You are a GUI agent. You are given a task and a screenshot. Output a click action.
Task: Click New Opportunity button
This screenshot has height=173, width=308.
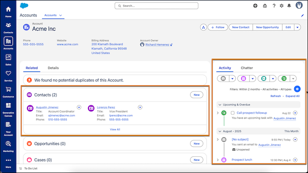point(267,27)
